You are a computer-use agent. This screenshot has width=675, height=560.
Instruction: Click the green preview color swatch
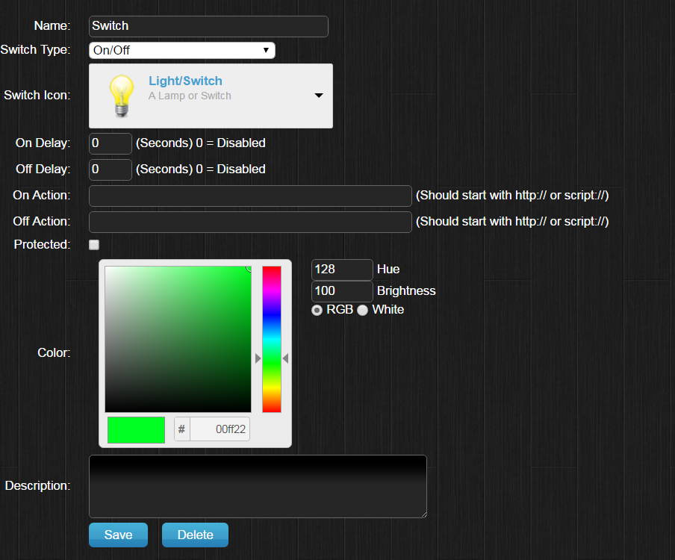(x=136, y=430)
